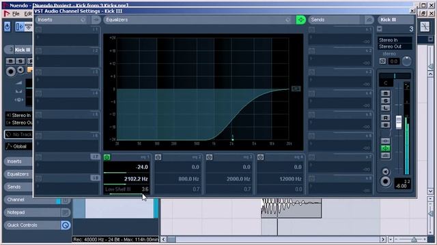Open Low Shelf III filter type dropdown
Image resolution: width=437 pixels, height=245 pixels.
[x=118, y=189]
